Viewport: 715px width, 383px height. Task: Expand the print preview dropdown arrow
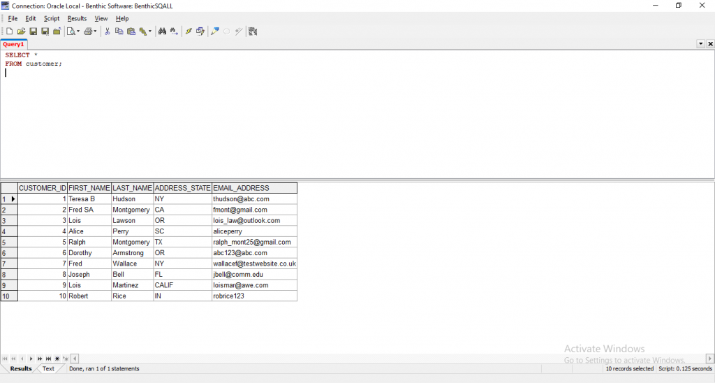tap(78, 31)
